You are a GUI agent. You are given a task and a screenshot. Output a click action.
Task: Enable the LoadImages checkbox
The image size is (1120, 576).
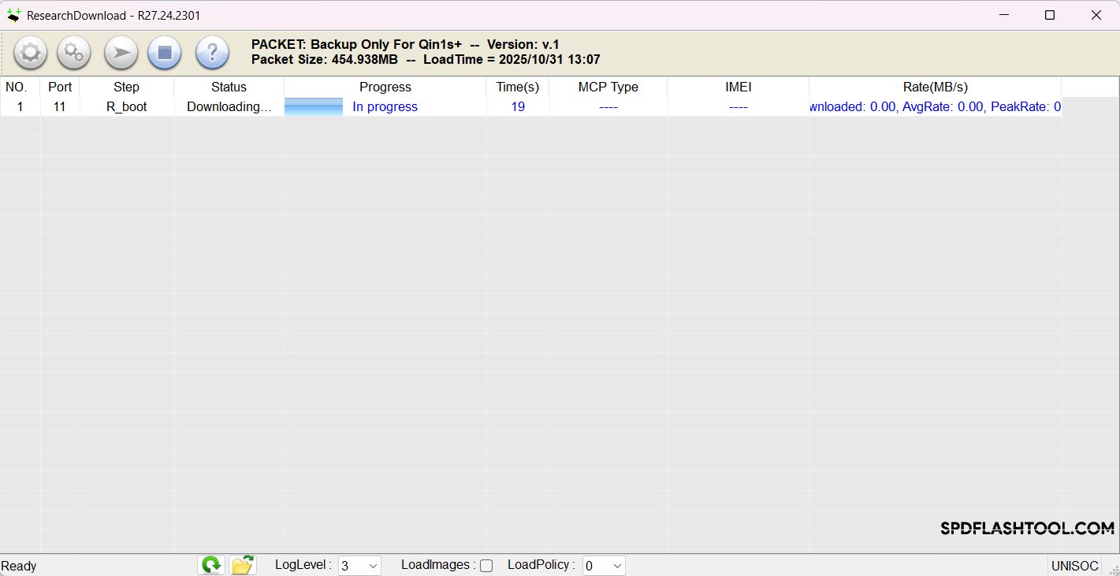[x=486, y=565]
